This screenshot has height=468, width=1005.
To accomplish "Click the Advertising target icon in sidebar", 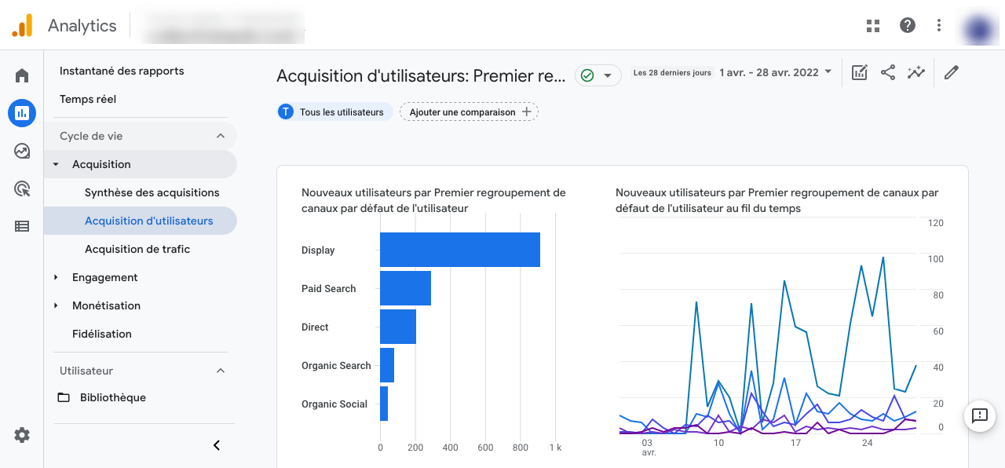I will 22,188.
